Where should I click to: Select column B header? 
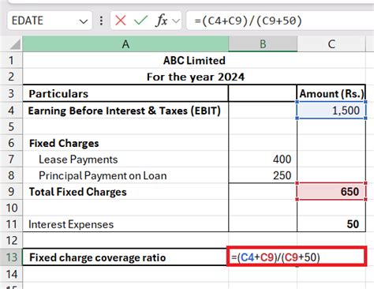pos(263,44)
